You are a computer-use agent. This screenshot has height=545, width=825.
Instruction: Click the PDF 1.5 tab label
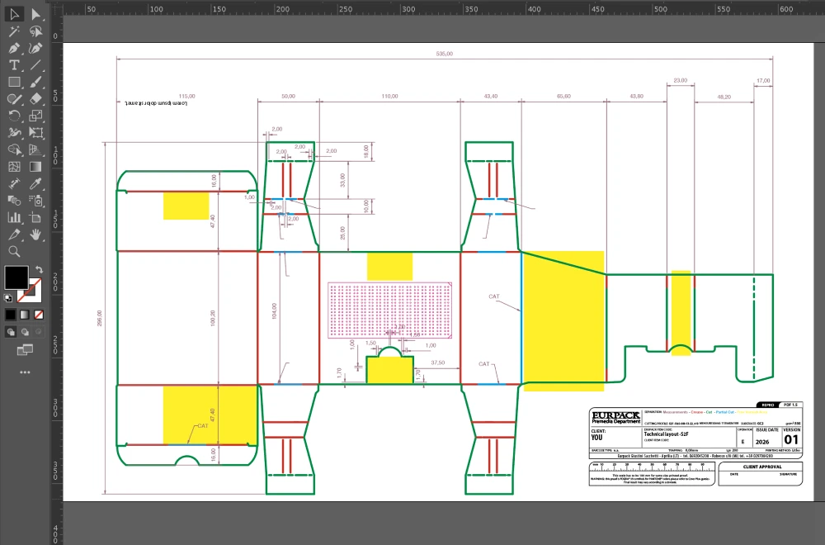790,405
